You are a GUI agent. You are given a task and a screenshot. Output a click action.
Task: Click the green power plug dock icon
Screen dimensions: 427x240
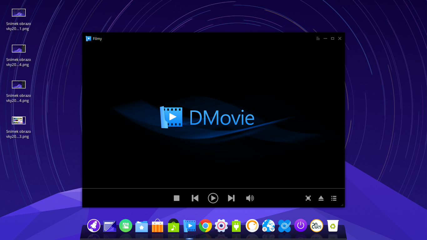pyautogui.click(x=236, y=225)
